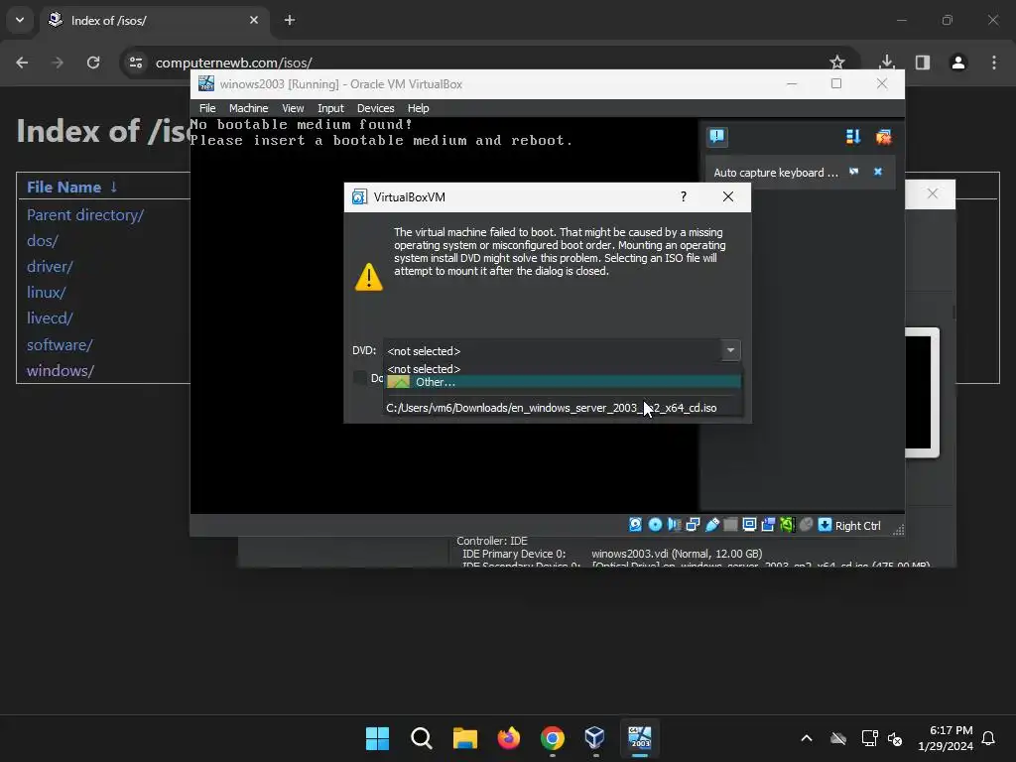
Task: Show hidden tray icons chevron
Action: pos(807,738)
